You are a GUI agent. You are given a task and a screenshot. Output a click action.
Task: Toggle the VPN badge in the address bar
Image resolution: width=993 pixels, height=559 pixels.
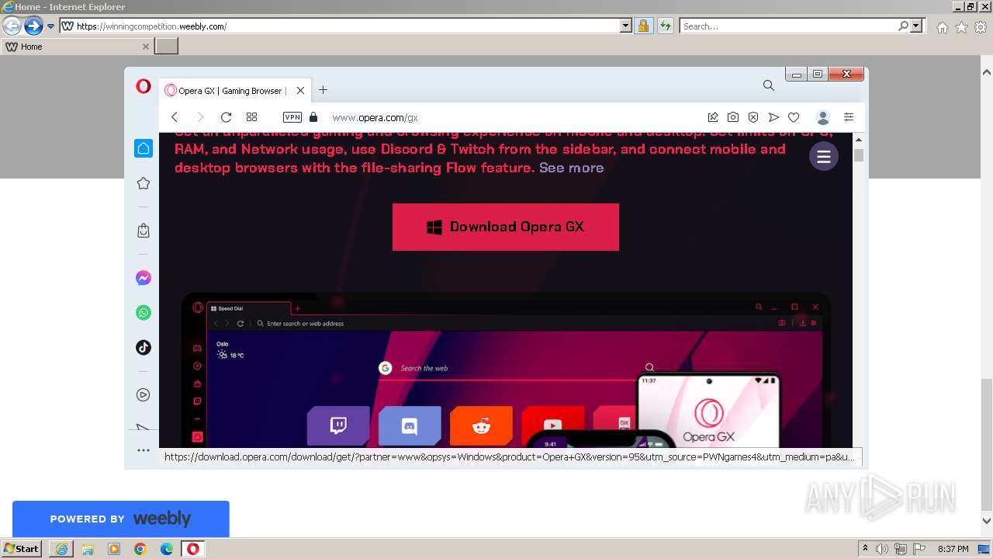(x=292, y=117)
